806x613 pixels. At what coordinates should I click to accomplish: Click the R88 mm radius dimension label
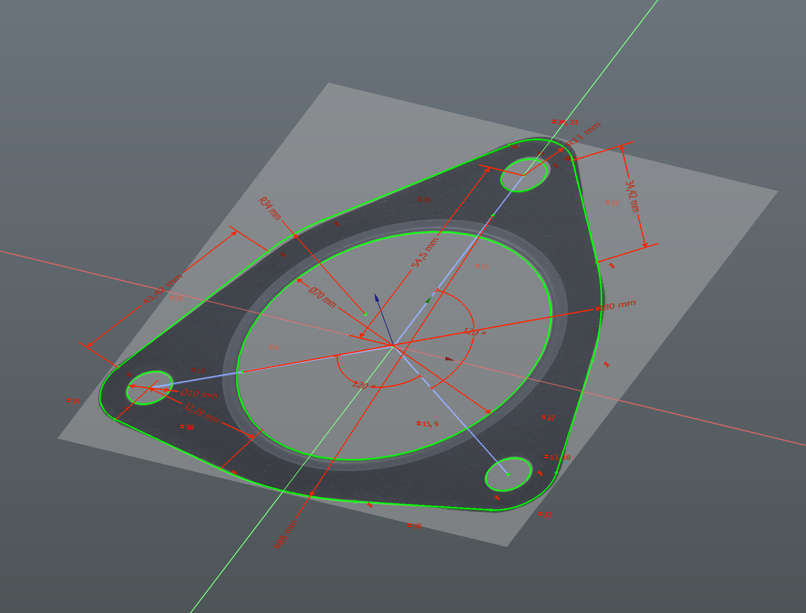[x=285, y=535]
